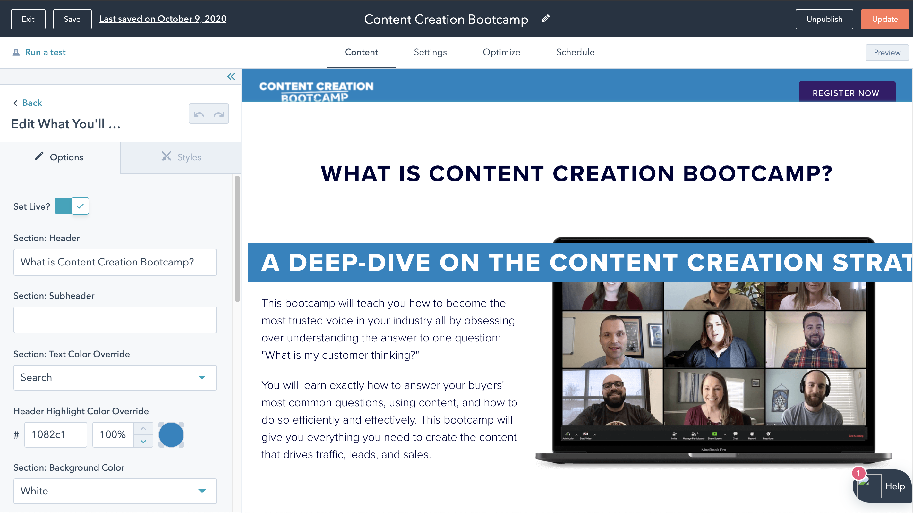This screenshot has width=913, height=513.
Task: Switch to the Optimize tab
Action: [x=501, y=52]
